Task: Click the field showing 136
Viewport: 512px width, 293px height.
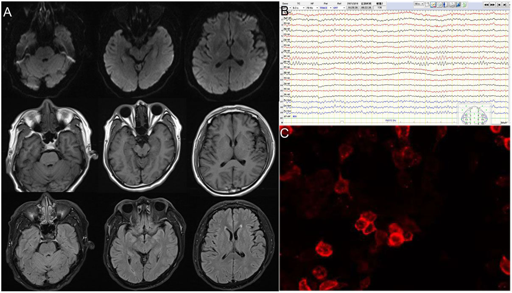Action: coord(379,8)
